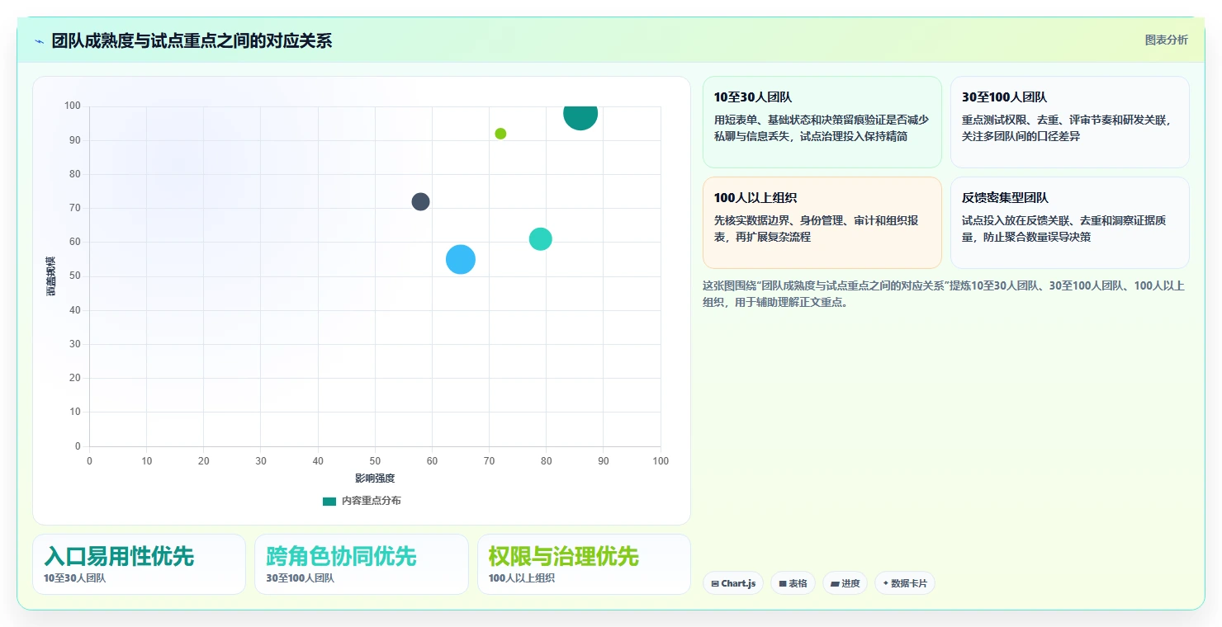
Task: Open the 反馈密集型团队 info card heading
Action: tap(1005, 198)
